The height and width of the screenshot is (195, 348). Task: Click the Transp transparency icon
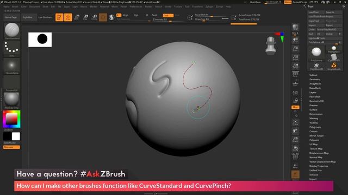(x=295, y=166)
